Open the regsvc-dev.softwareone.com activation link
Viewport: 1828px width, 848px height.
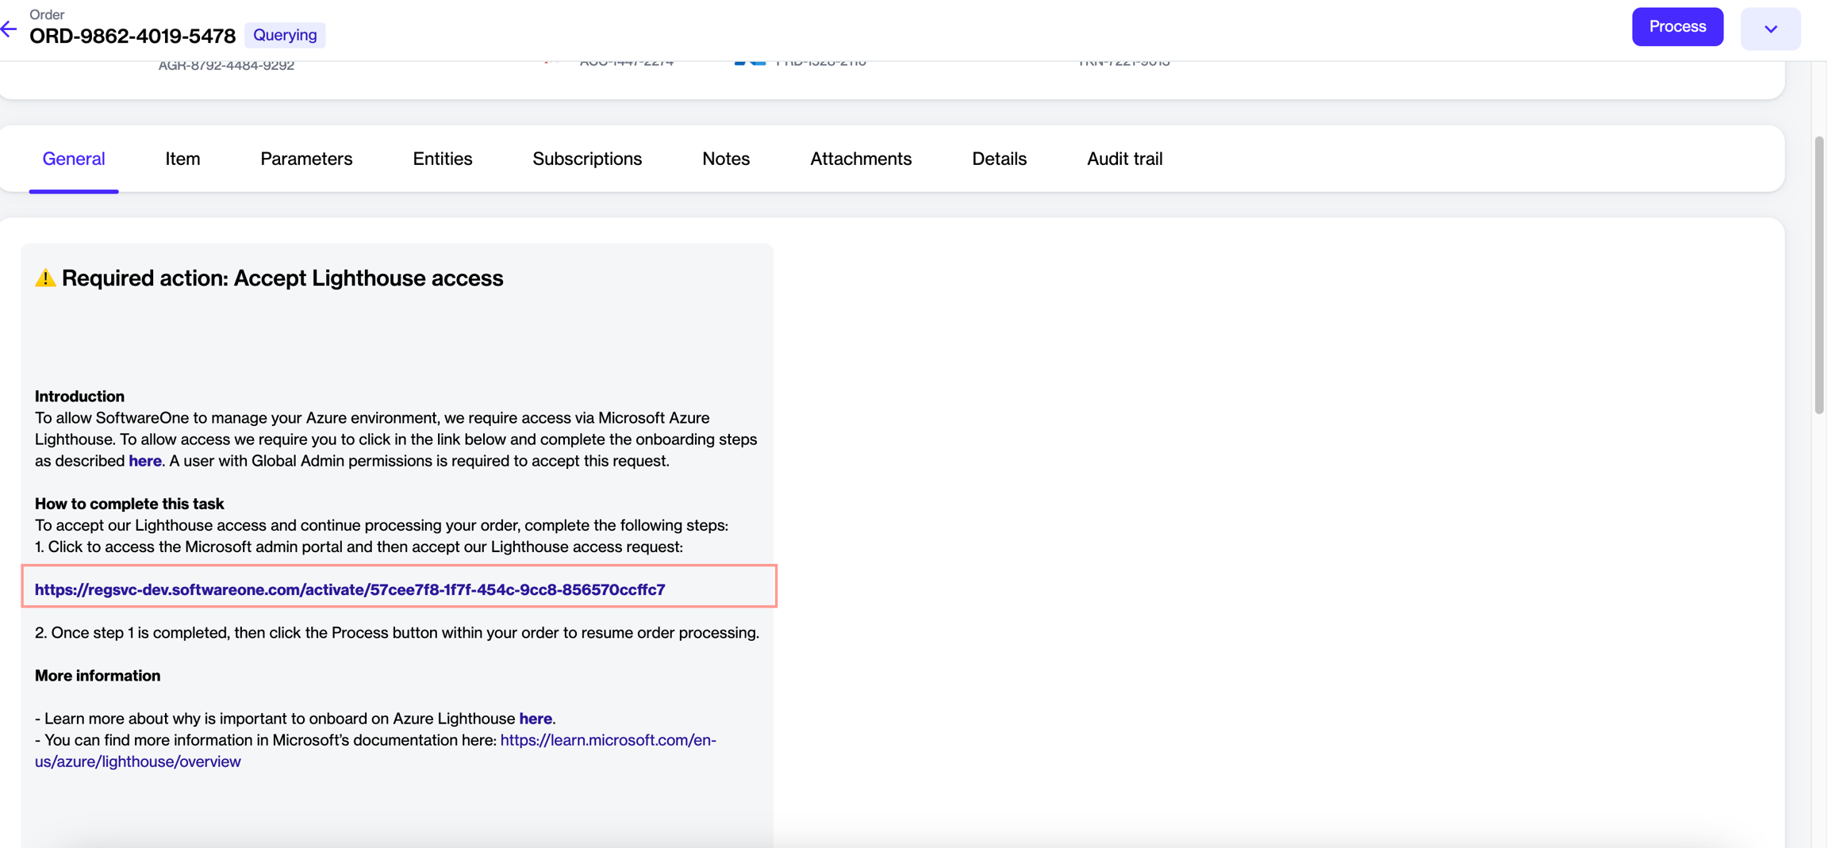tap(350, 589)
